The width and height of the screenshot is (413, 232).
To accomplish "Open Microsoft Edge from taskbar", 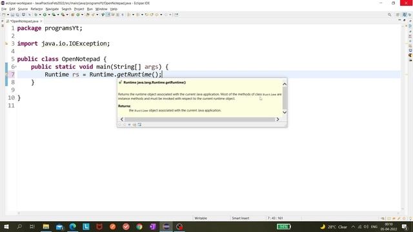I will 73,227.
